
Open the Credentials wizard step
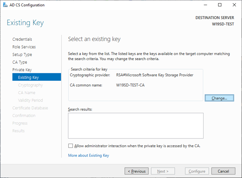point(22,39)
